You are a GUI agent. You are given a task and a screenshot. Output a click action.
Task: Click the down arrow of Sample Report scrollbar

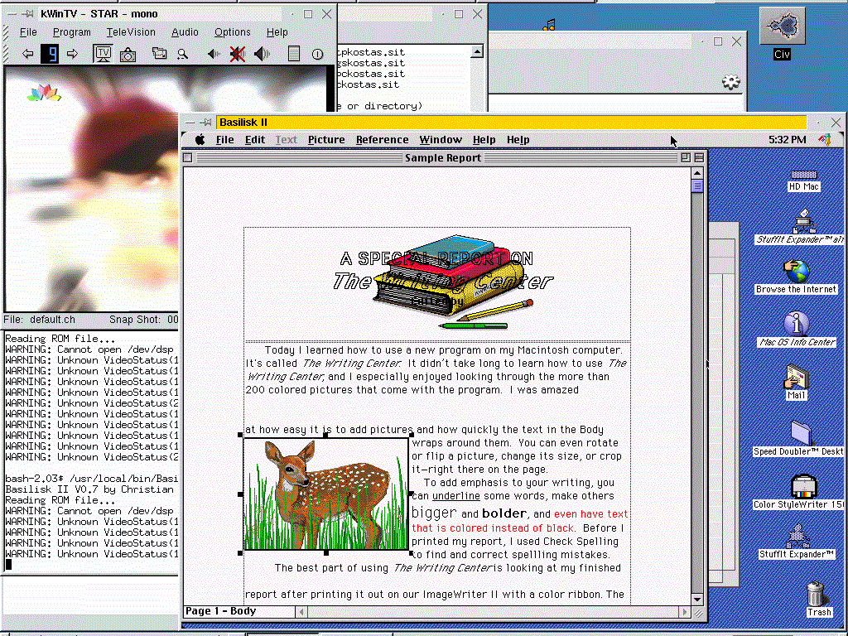pyautogui.click(x=697, y=600)
